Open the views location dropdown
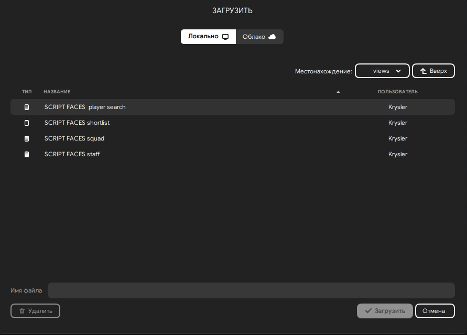Image resolution: width=467 pixels, height=335 pixels. [x=382, y=71]
